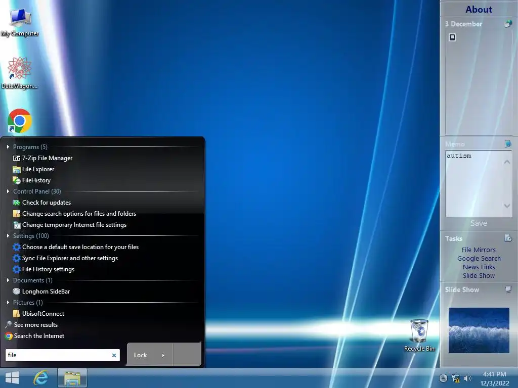The width and height of the screenshot is (518, 388).
Task: Launch Internet Explorer from the taskbar
Action: coord(40,378)
